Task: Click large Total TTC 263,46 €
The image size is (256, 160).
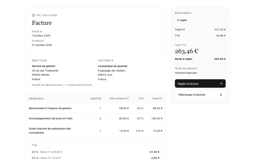Action: pos(187,51)
